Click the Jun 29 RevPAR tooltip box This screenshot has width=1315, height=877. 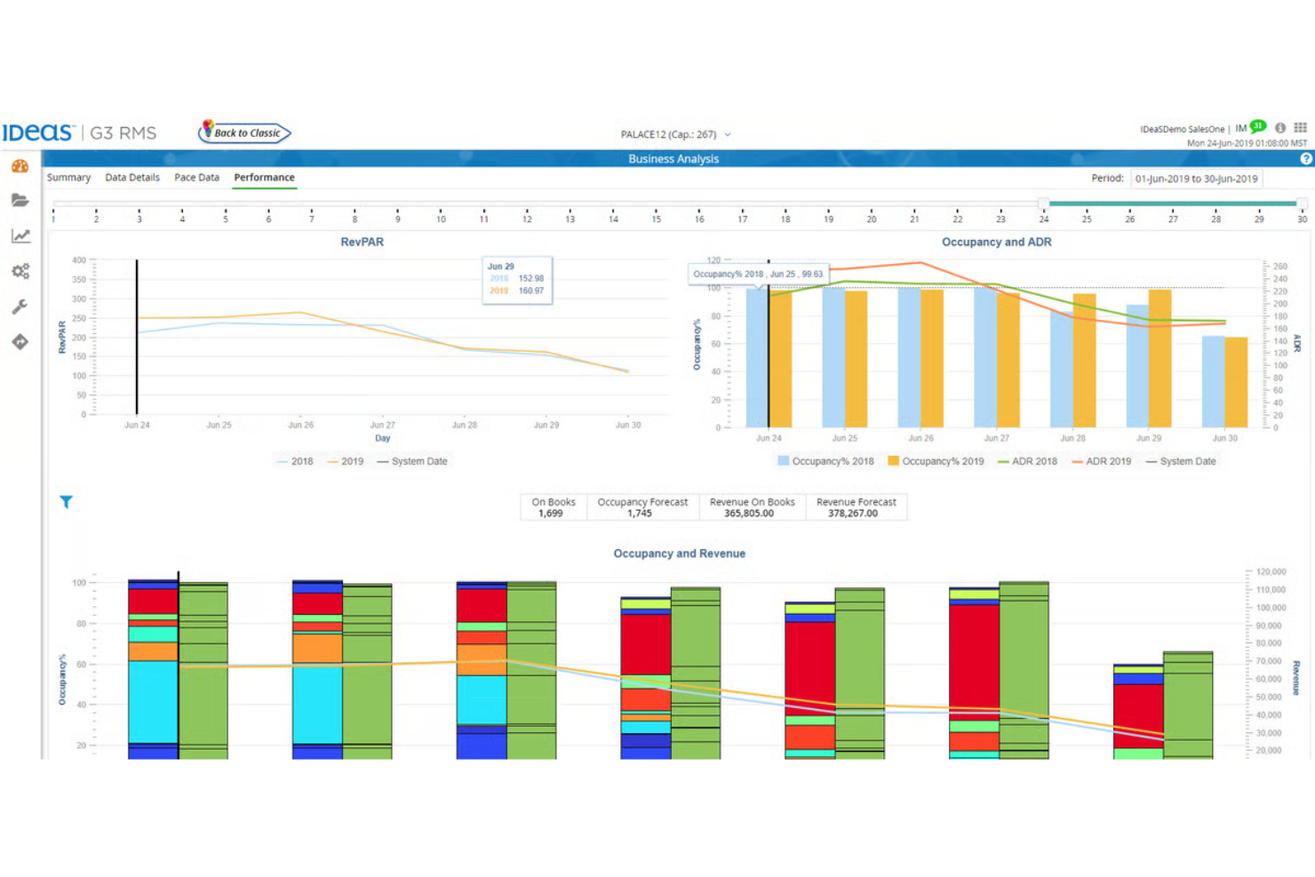[x=517, y=280]
